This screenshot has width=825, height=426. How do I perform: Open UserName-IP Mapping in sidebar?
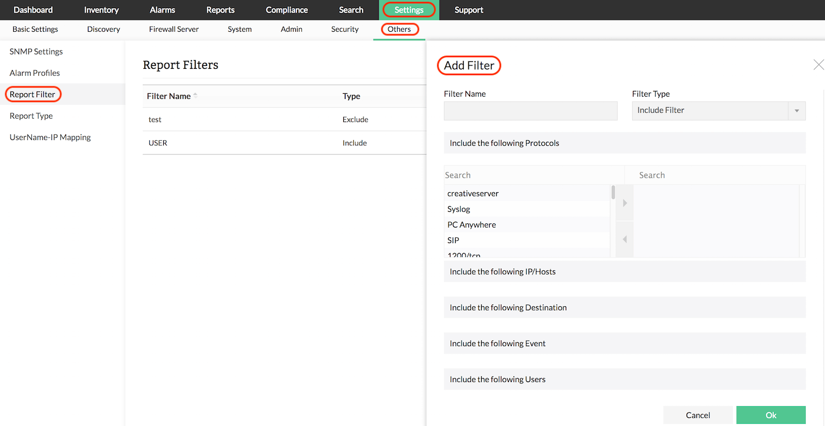click(x=50, y=137)
